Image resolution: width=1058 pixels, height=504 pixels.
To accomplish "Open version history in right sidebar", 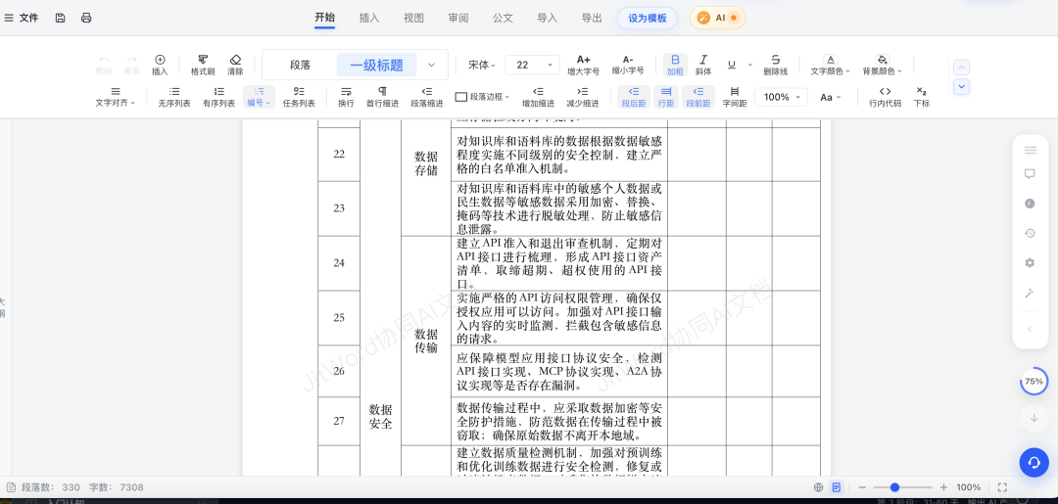I will click(x=1030, y=233).
